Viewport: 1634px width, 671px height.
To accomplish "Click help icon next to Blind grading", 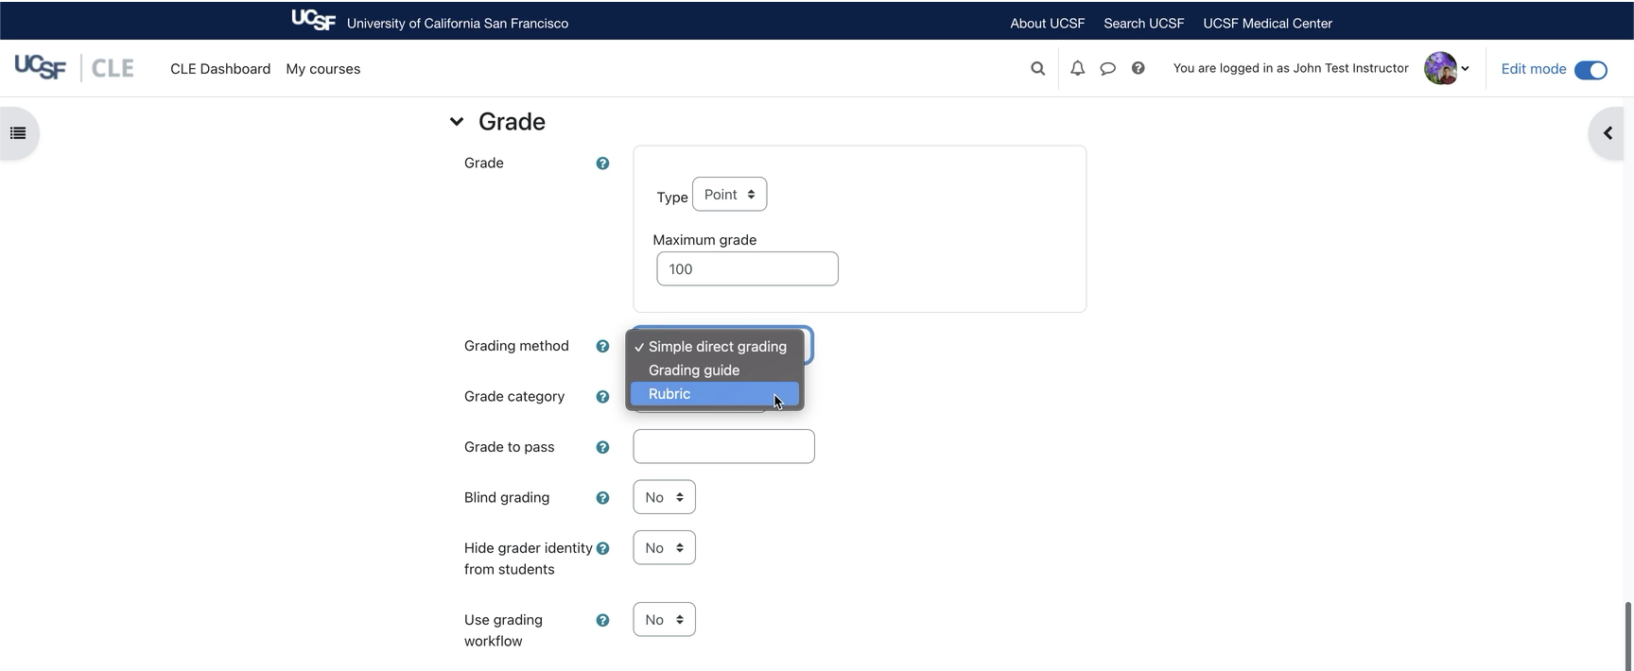I will (602, 498).
